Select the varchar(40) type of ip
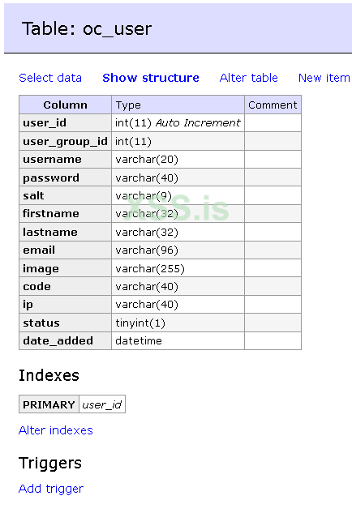Viewport: 352px width, 513px height. pyautogui.click(x=178, y=305)
